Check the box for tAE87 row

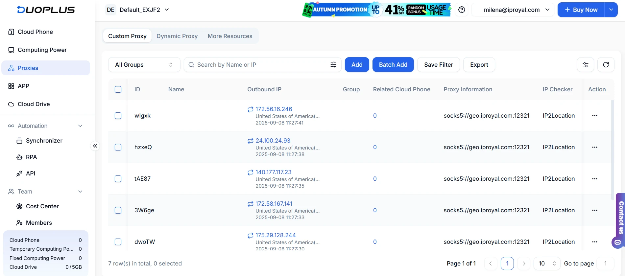(118, 179)
